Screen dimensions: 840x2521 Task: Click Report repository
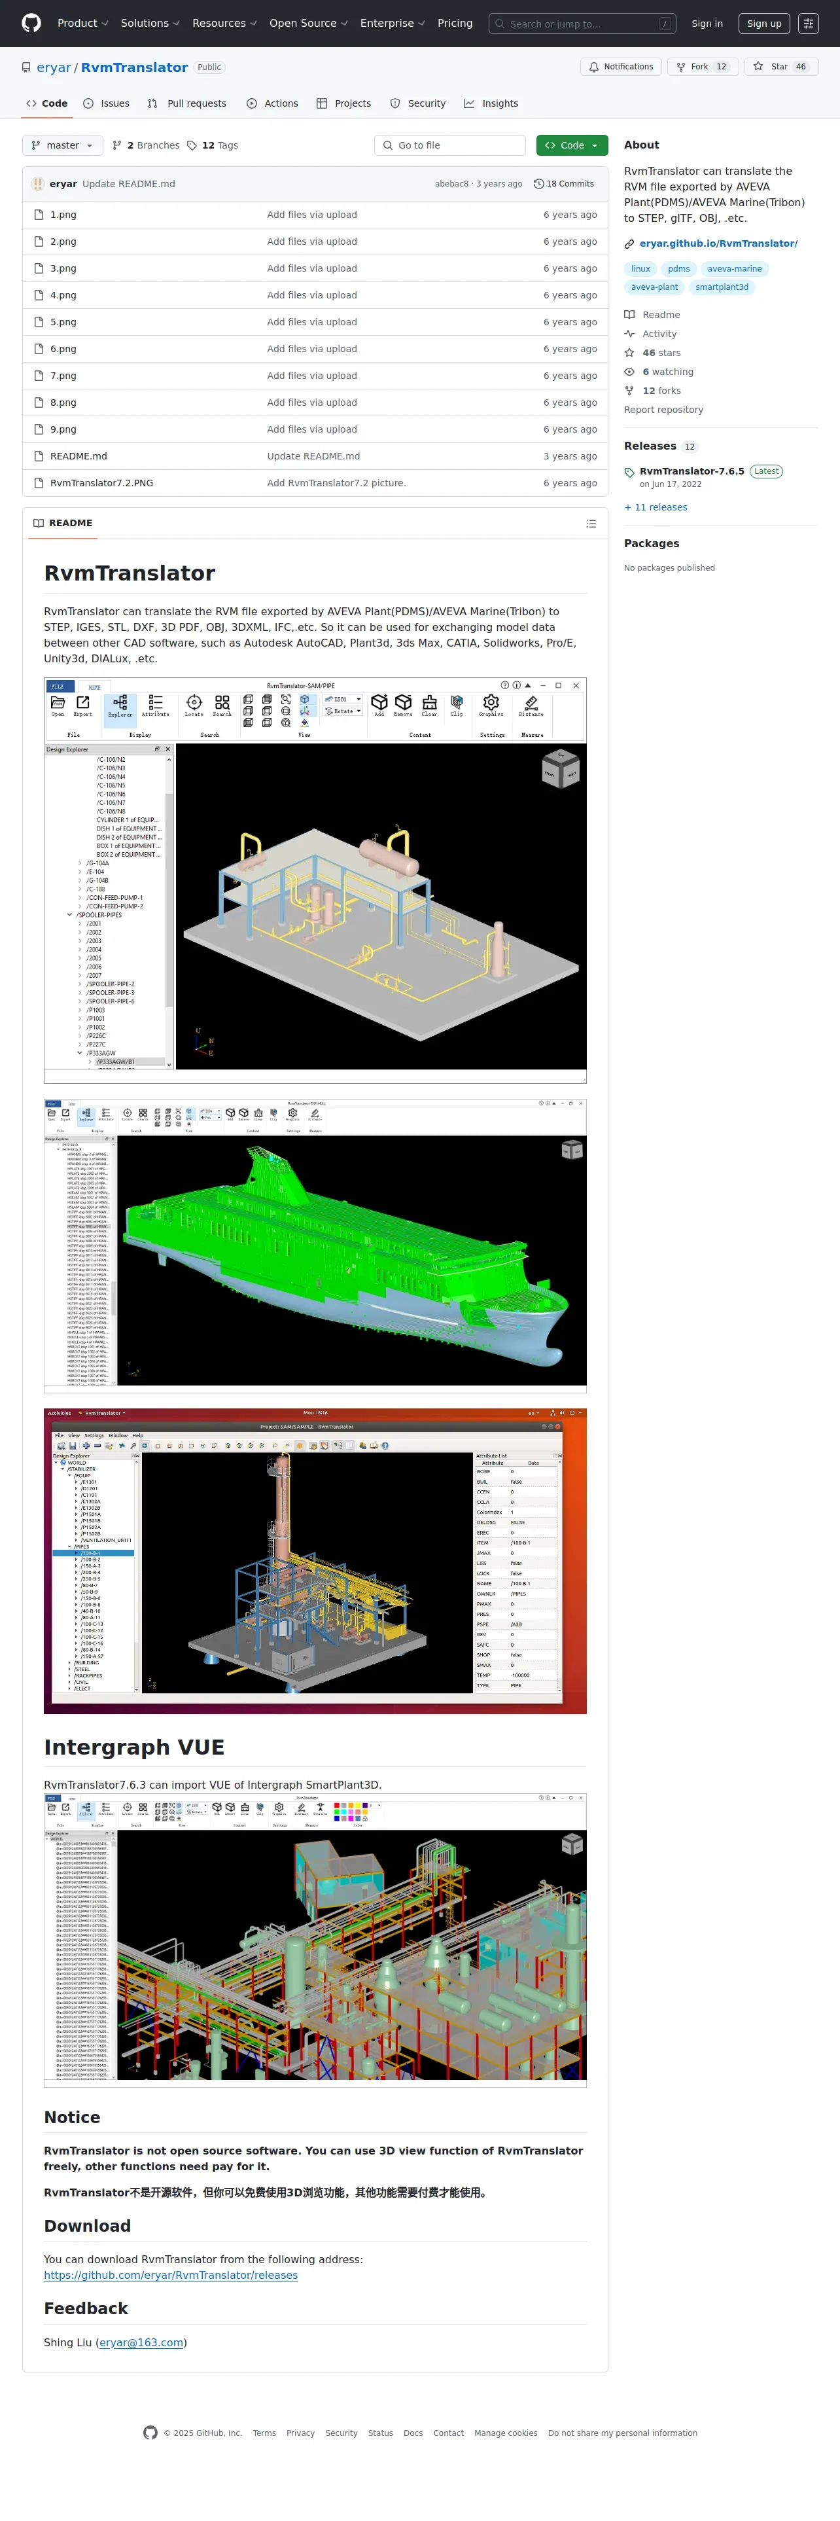(663, 410)
